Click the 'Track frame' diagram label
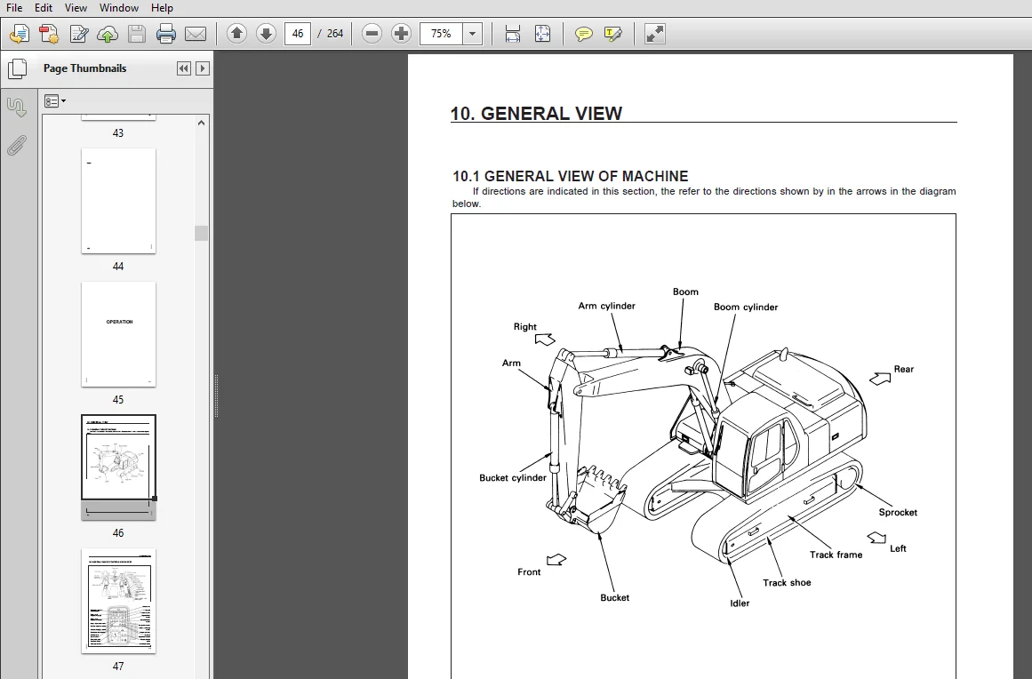 click(836, 555)
